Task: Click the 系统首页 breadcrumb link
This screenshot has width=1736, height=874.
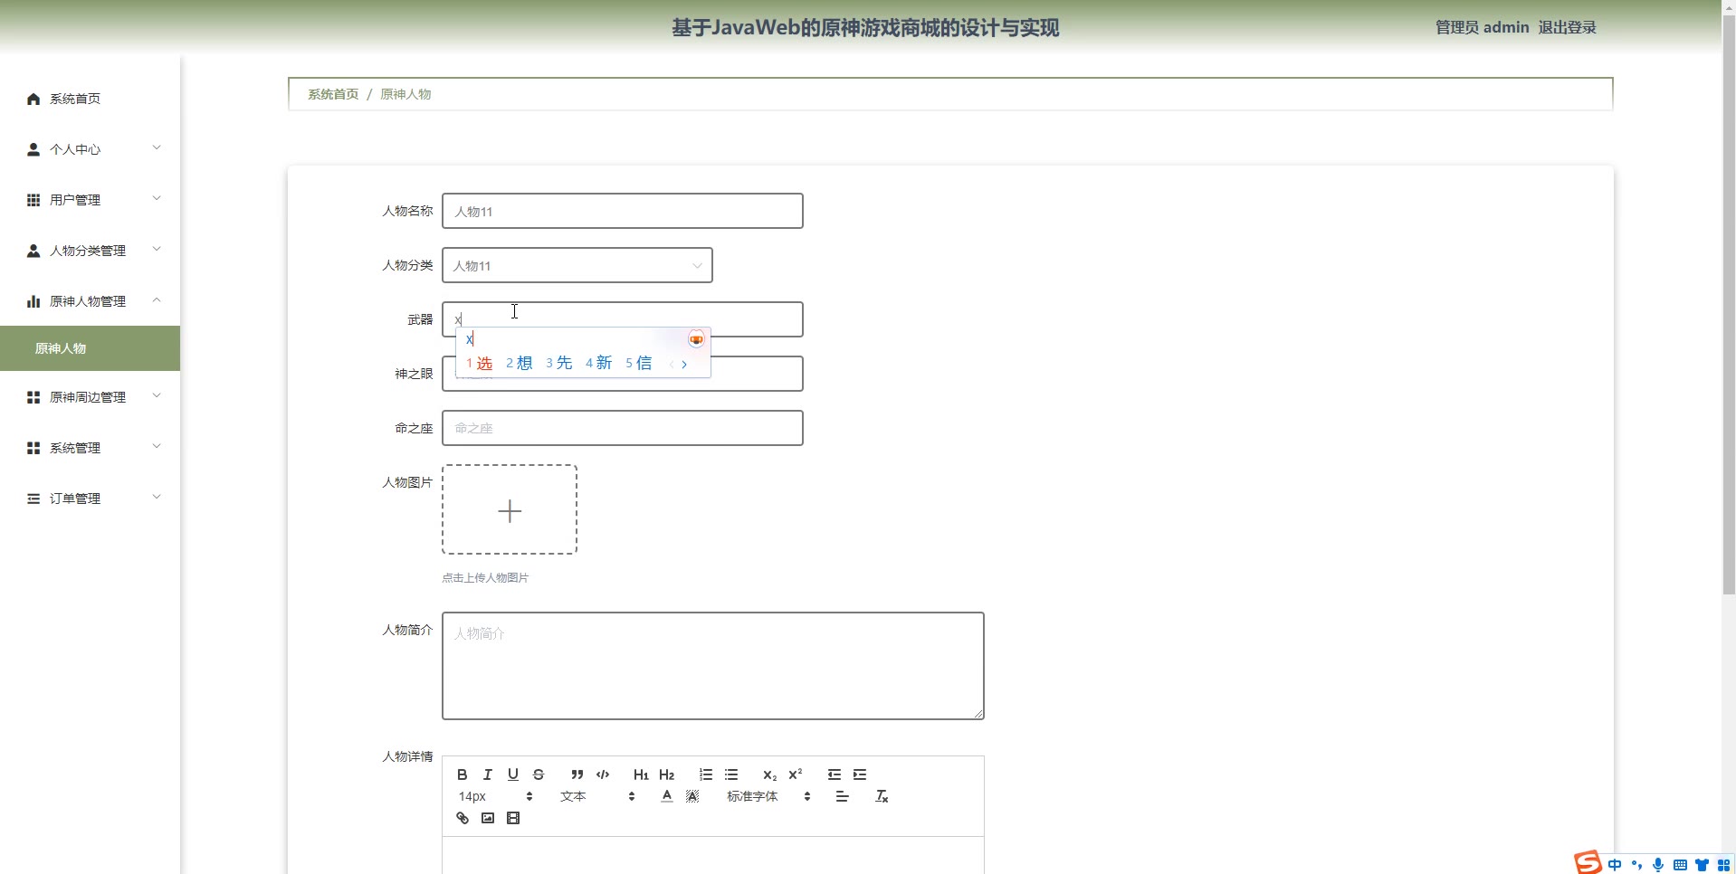Action: (x=333, y=94)
